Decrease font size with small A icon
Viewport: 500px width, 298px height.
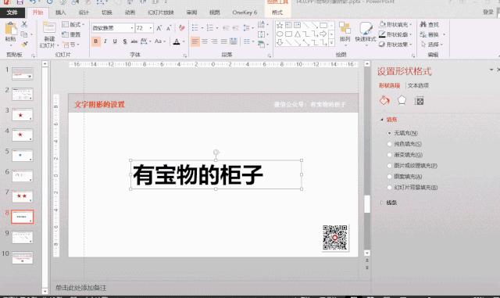click(x=169, y=28)
